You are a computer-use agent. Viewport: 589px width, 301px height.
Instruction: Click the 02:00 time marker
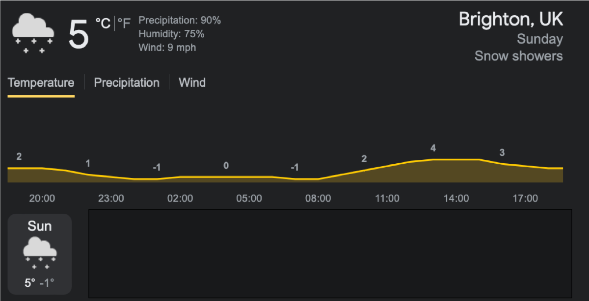pyautogui.click(x=180, y=199)
